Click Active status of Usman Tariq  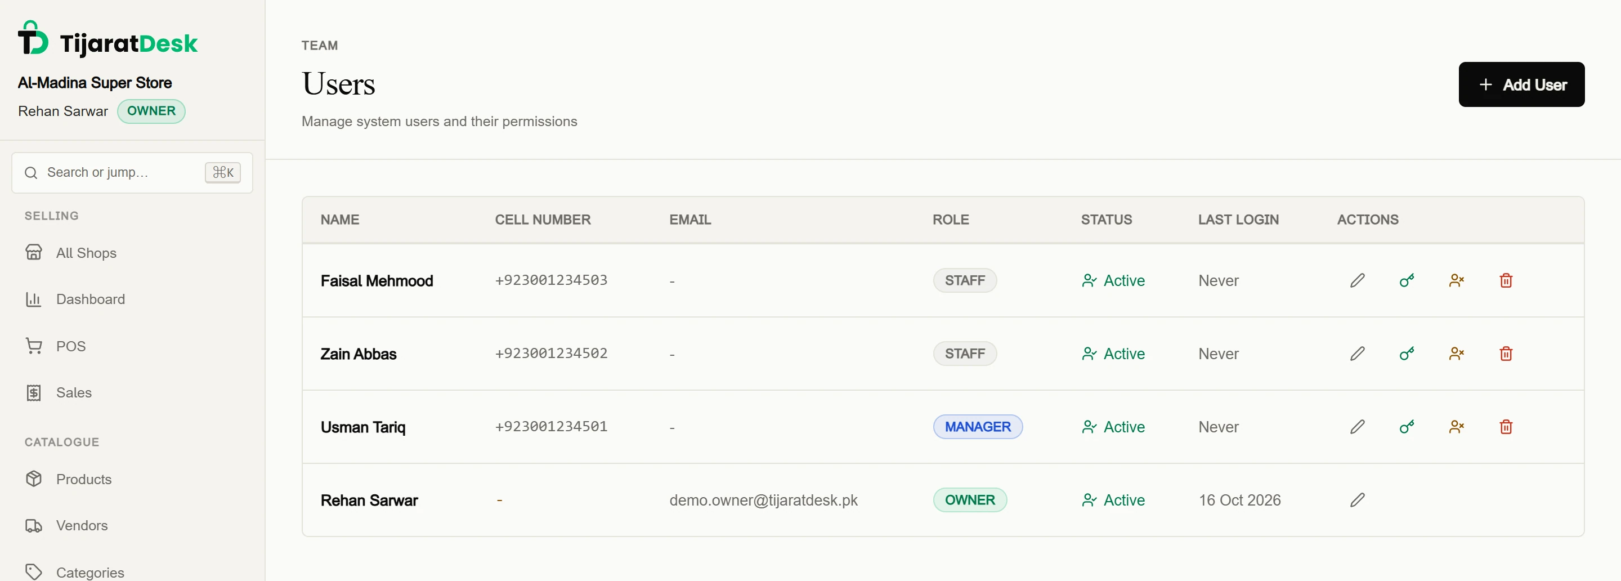pos(1113,426)
